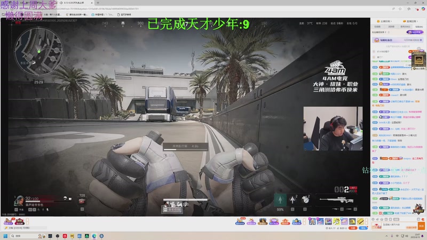Click the sniper rifle weapon slot
427x240 pixels.
337,201
